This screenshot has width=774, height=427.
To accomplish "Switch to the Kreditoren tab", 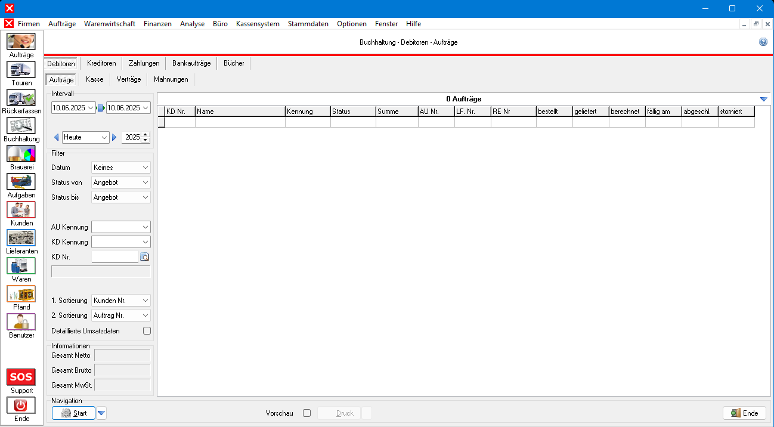I will tap(101, 63).
